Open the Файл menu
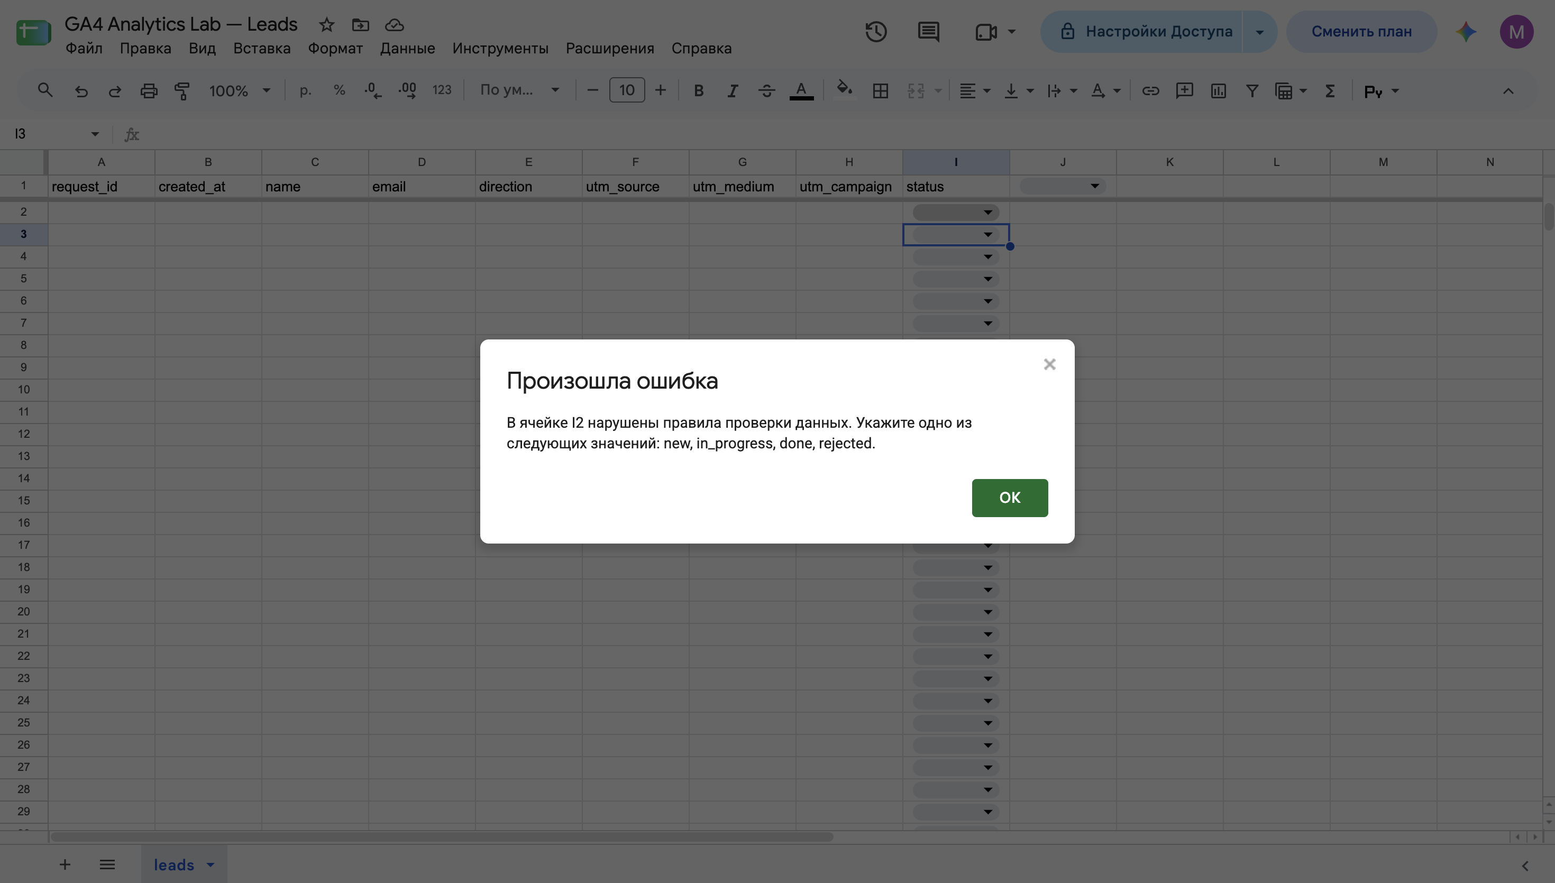1555x883 pixels. point(84,49)
